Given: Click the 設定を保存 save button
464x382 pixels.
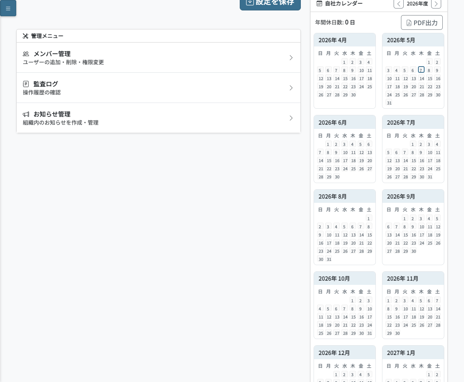Looking at the screenshot, I should coord(270,3).
